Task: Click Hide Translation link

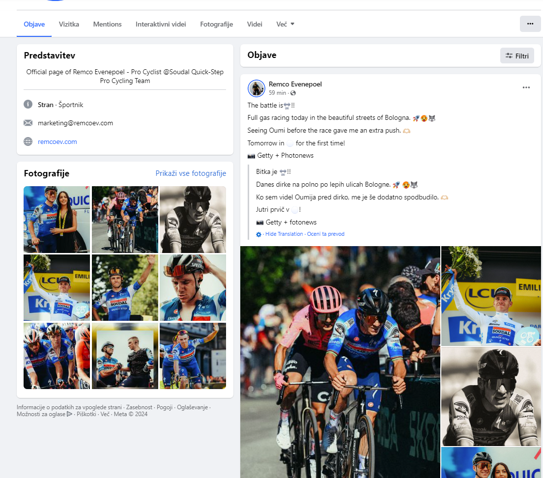Action: [284, 234]
